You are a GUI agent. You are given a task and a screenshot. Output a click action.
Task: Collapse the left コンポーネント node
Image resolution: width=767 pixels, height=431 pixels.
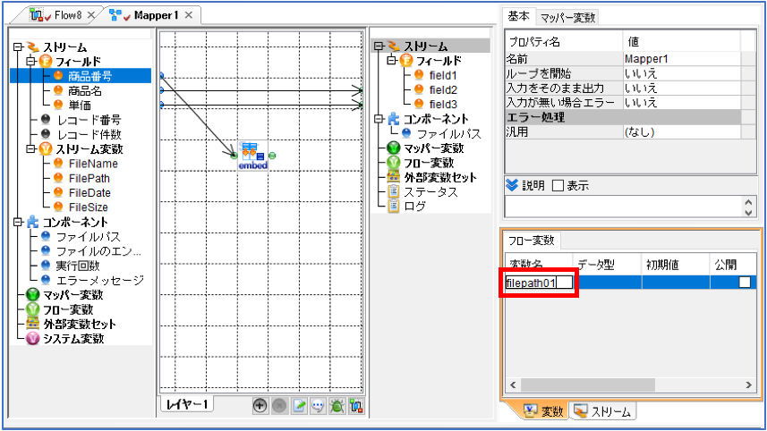click(18, 222)
